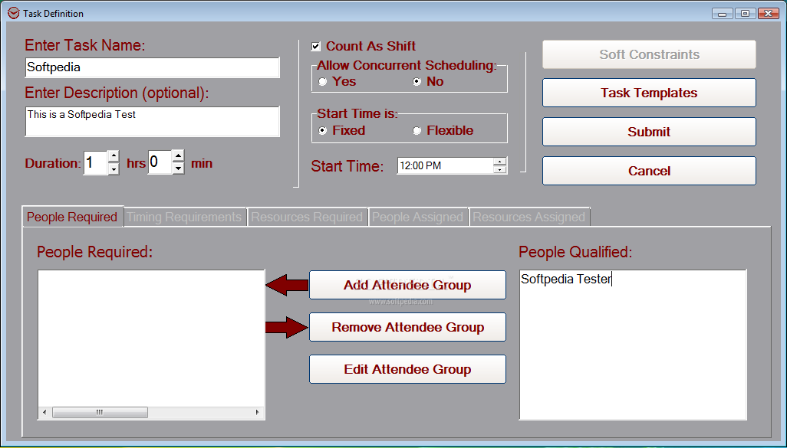Decrease duration hours with down arrow
Image resolution: width=787 pixels, height=448 pixels.
114,169
